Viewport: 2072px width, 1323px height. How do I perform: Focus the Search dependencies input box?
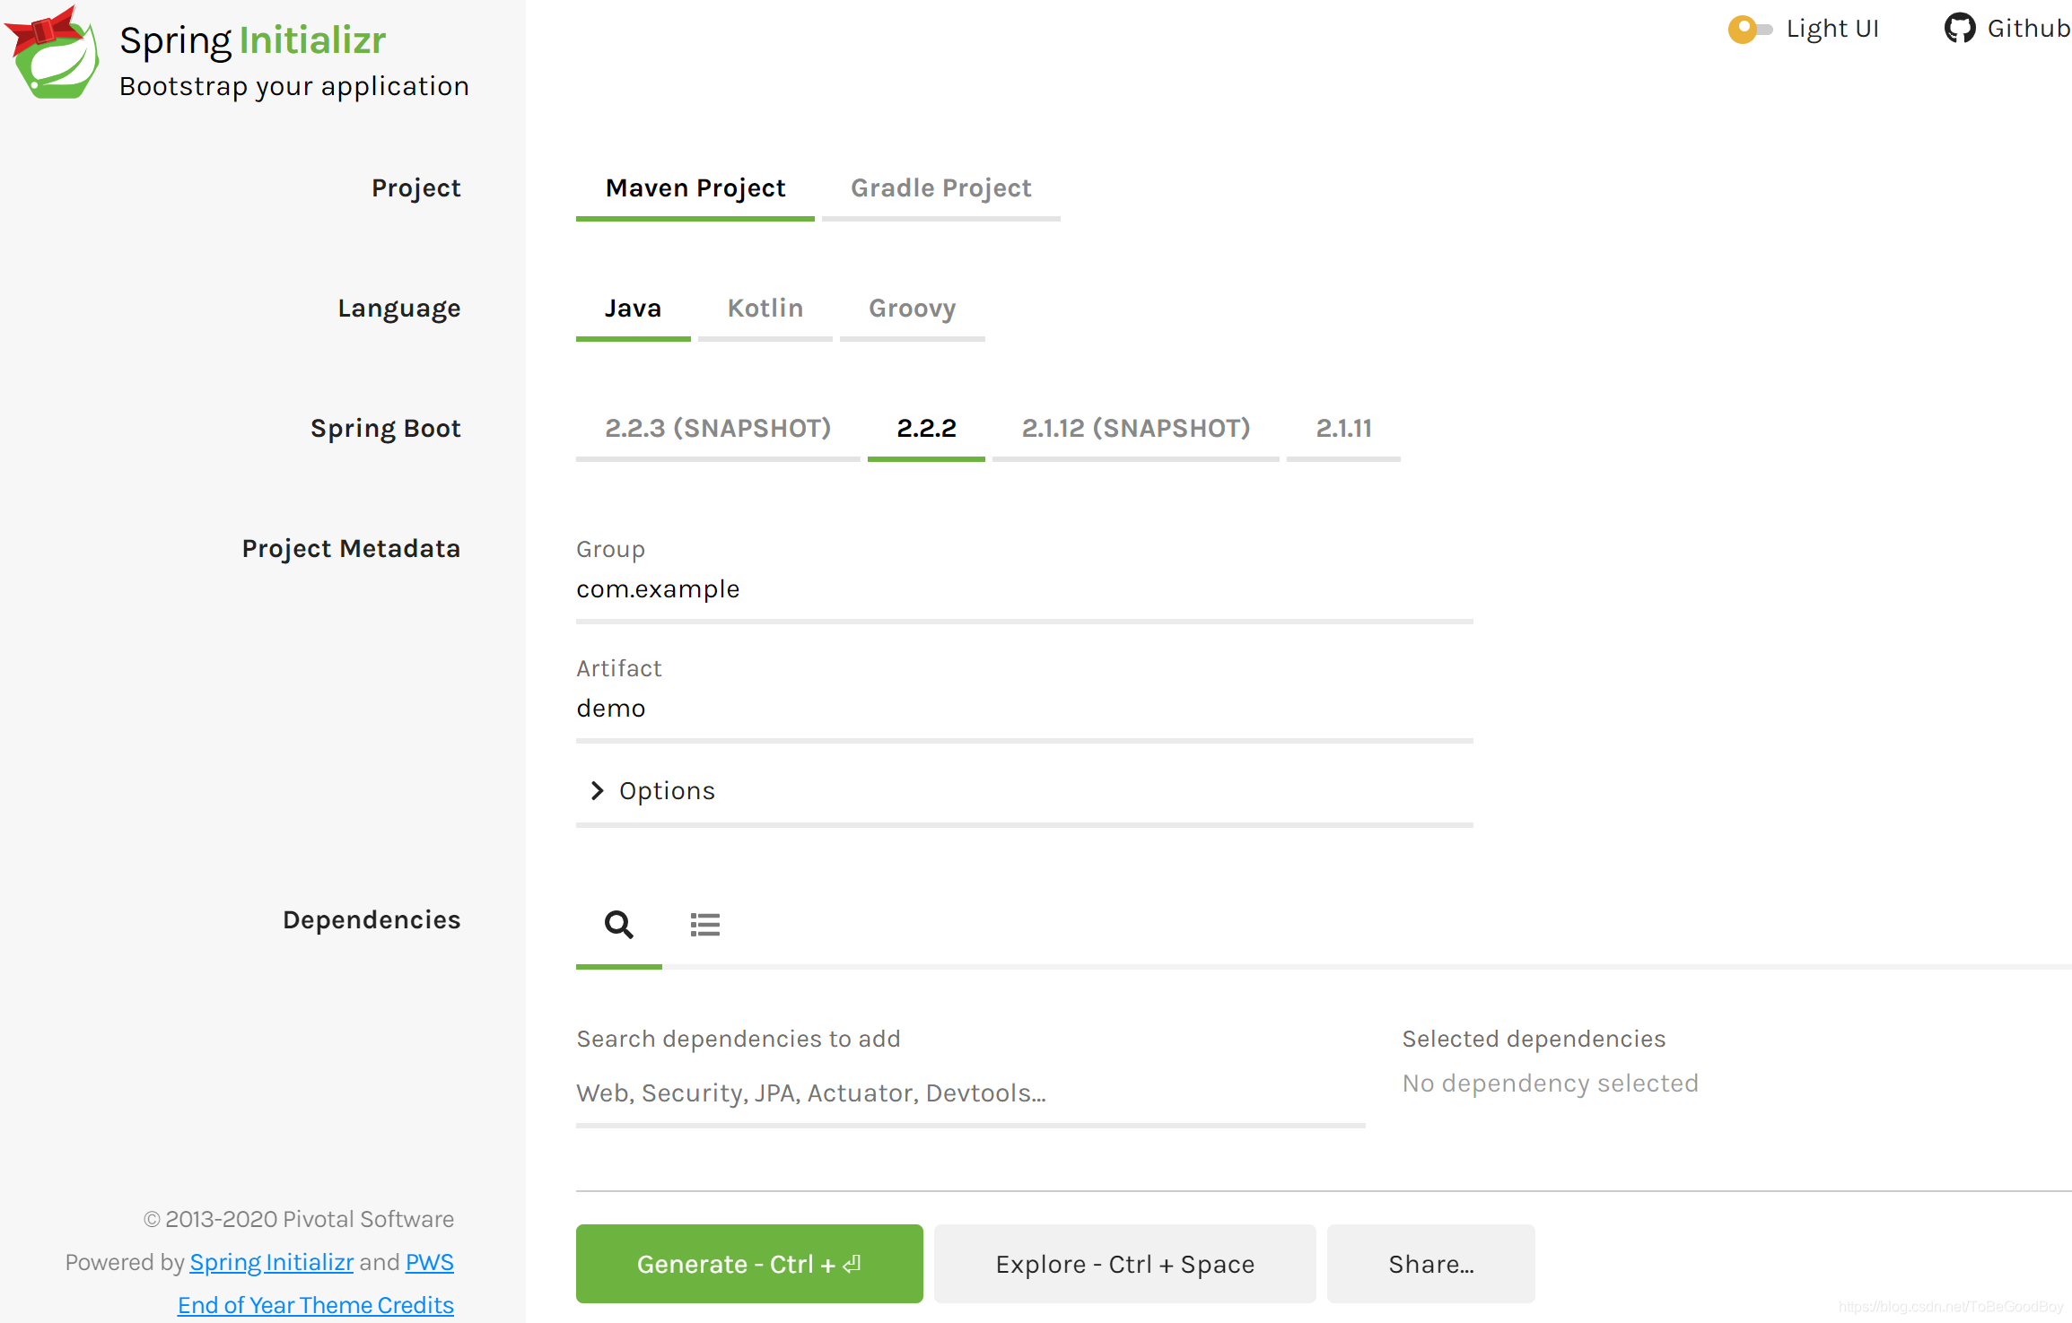pos(969,1093)
